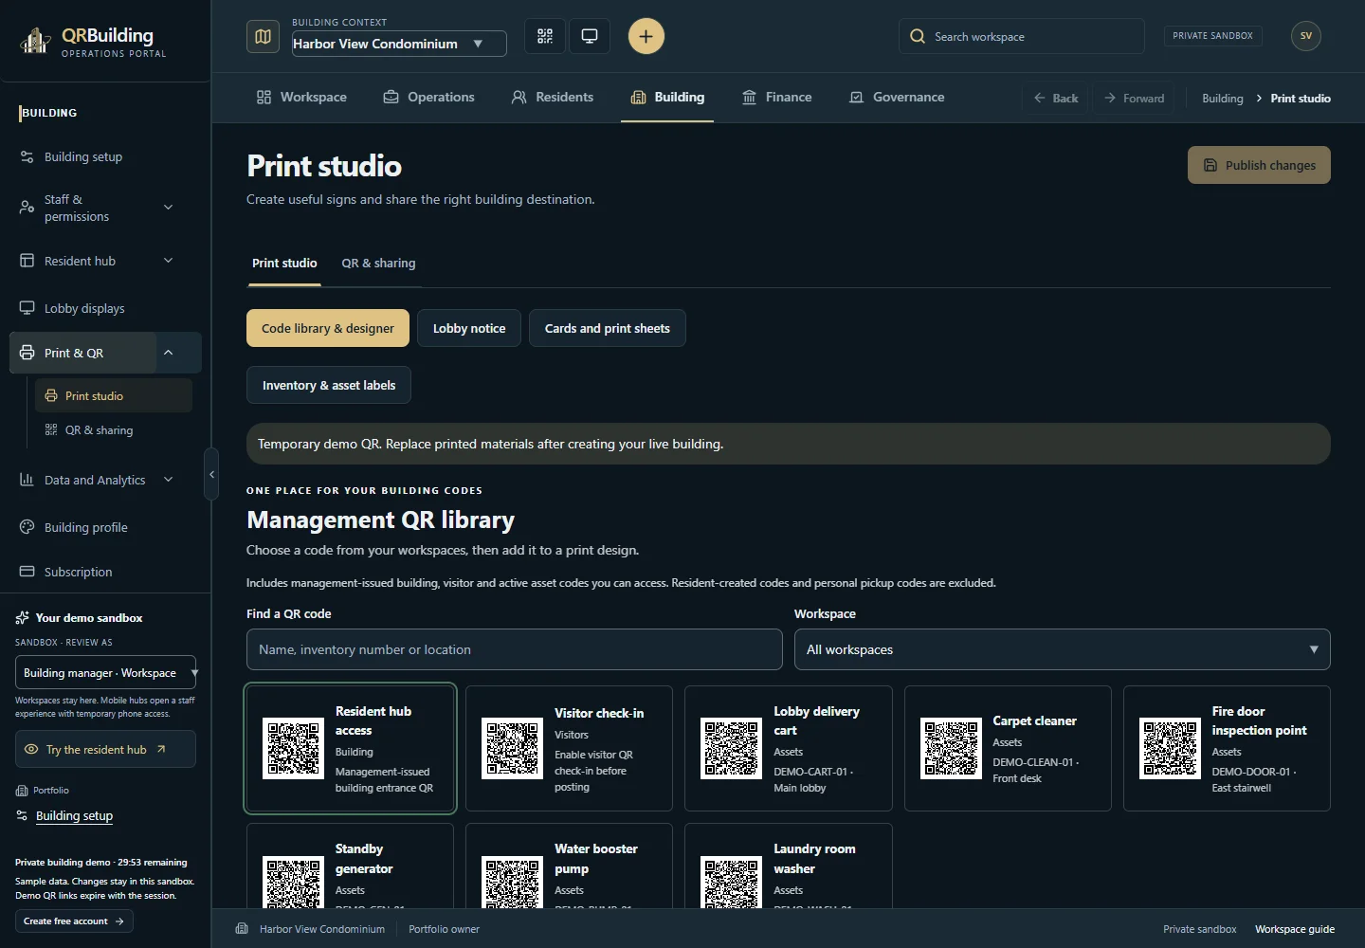
Task: Switch to the QR & sharing page tab
Action: tap(378, 264)
